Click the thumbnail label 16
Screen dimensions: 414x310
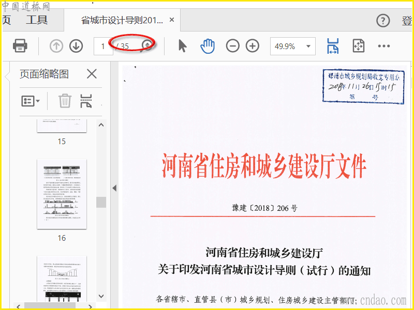coord(62,238)
